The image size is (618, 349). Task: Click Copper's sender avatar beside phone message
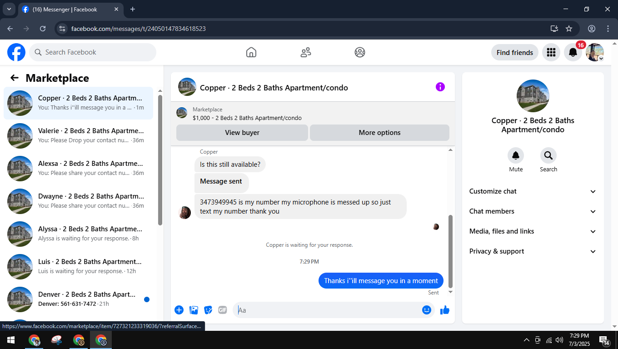click(185, 213)
